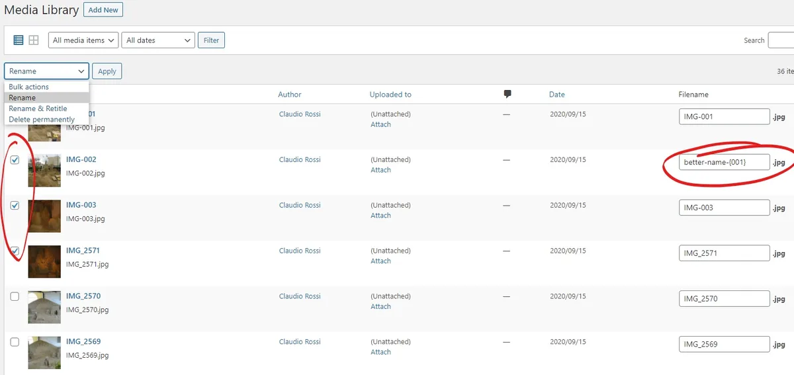Tick the IMG_2569 row checkbox

pos(15,342)
